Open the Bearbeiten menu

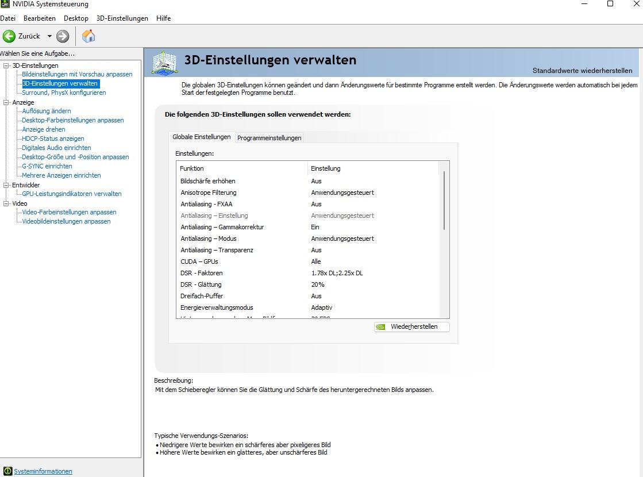[40, 18]
